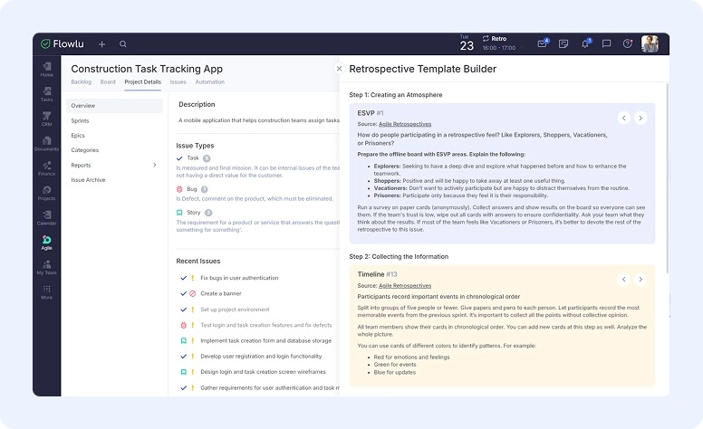Open the chat bubble icon
703x429 pixels.
[607, 43]
